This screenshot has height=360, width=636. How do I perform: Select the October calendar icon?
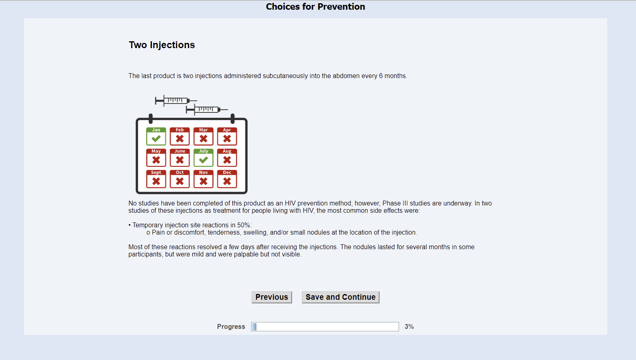pos(180,179)
